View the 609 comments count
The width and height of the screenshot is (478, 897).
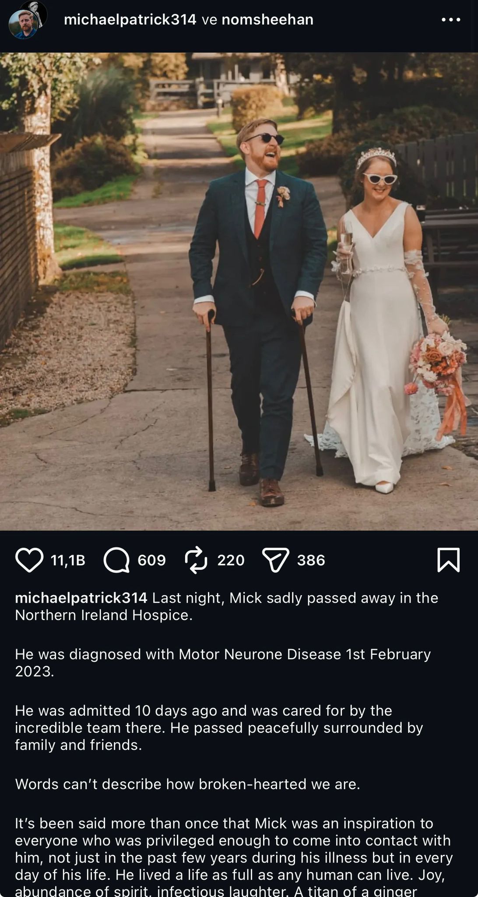[151, 560]
